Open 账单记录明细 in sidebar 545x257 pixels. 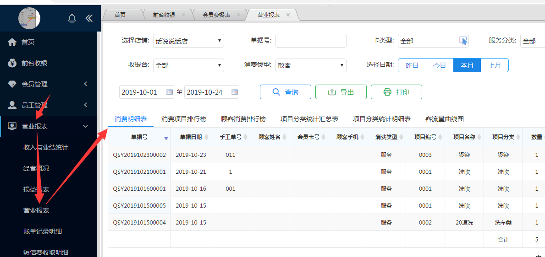click(43, 231)
